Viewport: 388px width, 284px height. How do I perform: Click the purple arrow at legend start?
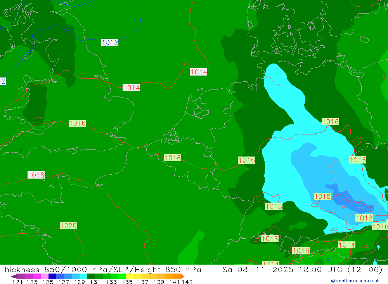(14, 276)
